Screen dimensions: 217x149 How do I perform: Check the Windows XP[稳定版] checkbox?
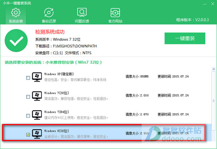click(28, 78)
